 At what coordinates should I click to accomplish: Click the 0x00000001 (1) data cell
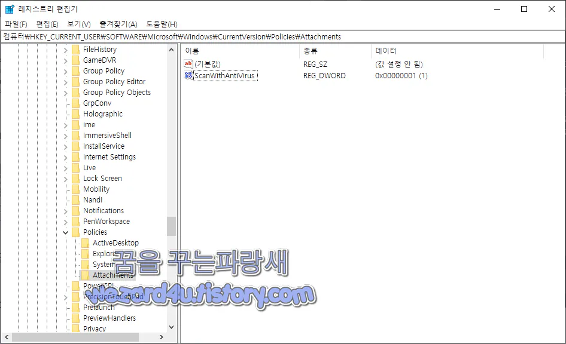[x=401, y=76]
